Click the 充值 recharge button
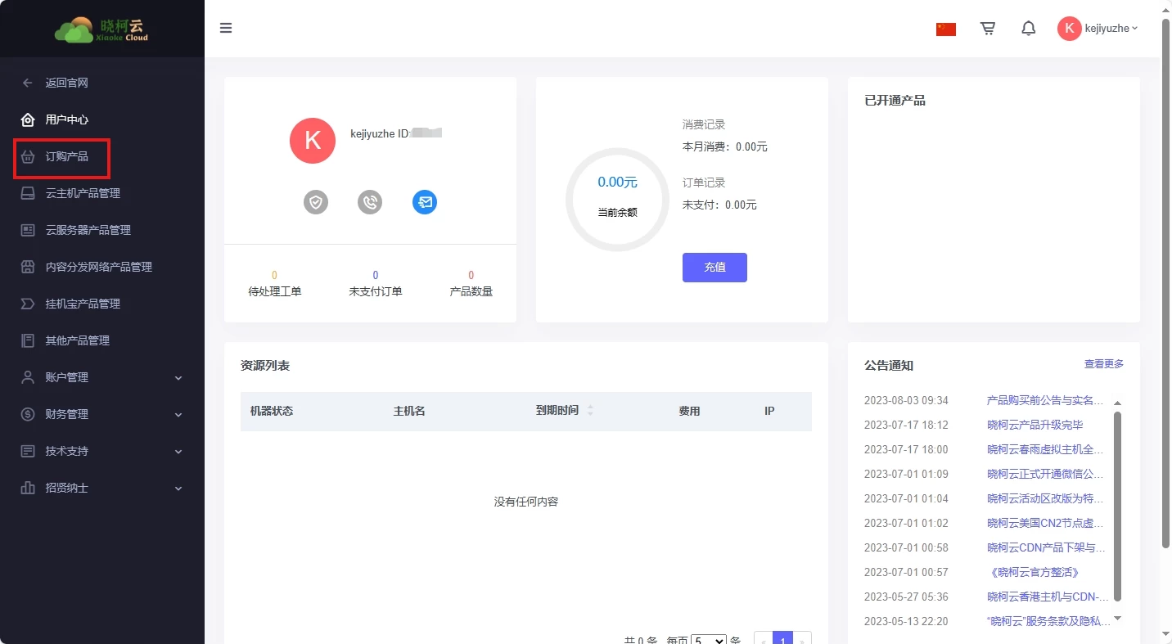The image size is (1172, 644). click(714, 268)
